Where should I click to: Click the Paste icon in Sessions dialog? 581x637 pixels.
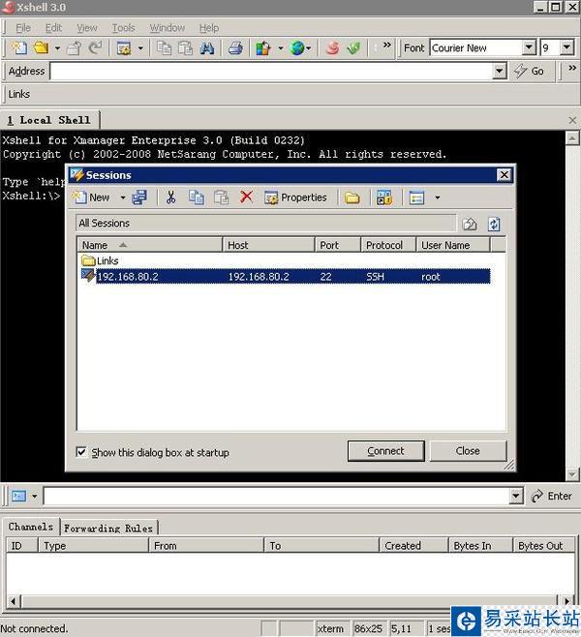tap(222, 197)
